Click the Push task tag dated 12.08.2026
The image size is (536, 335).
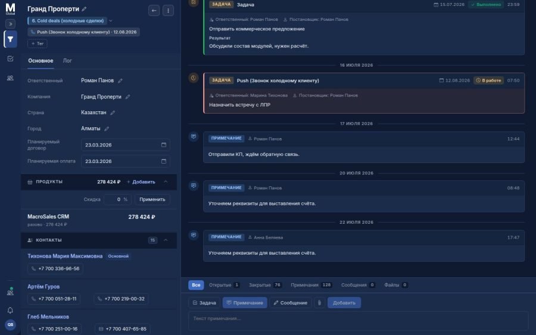click(83, 32)
